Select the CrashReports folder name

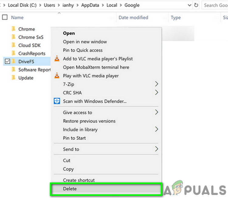point(32,54)
